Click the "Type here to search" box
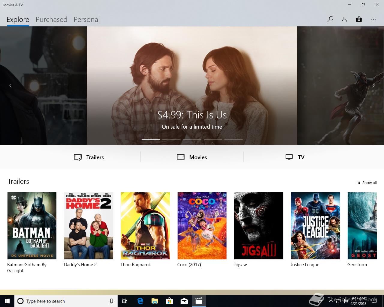Viewport: 384px width, 307px height. click(x=66, y=301)
